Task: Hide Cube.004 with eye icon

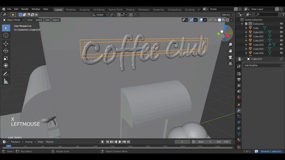Action: point(281,44)
